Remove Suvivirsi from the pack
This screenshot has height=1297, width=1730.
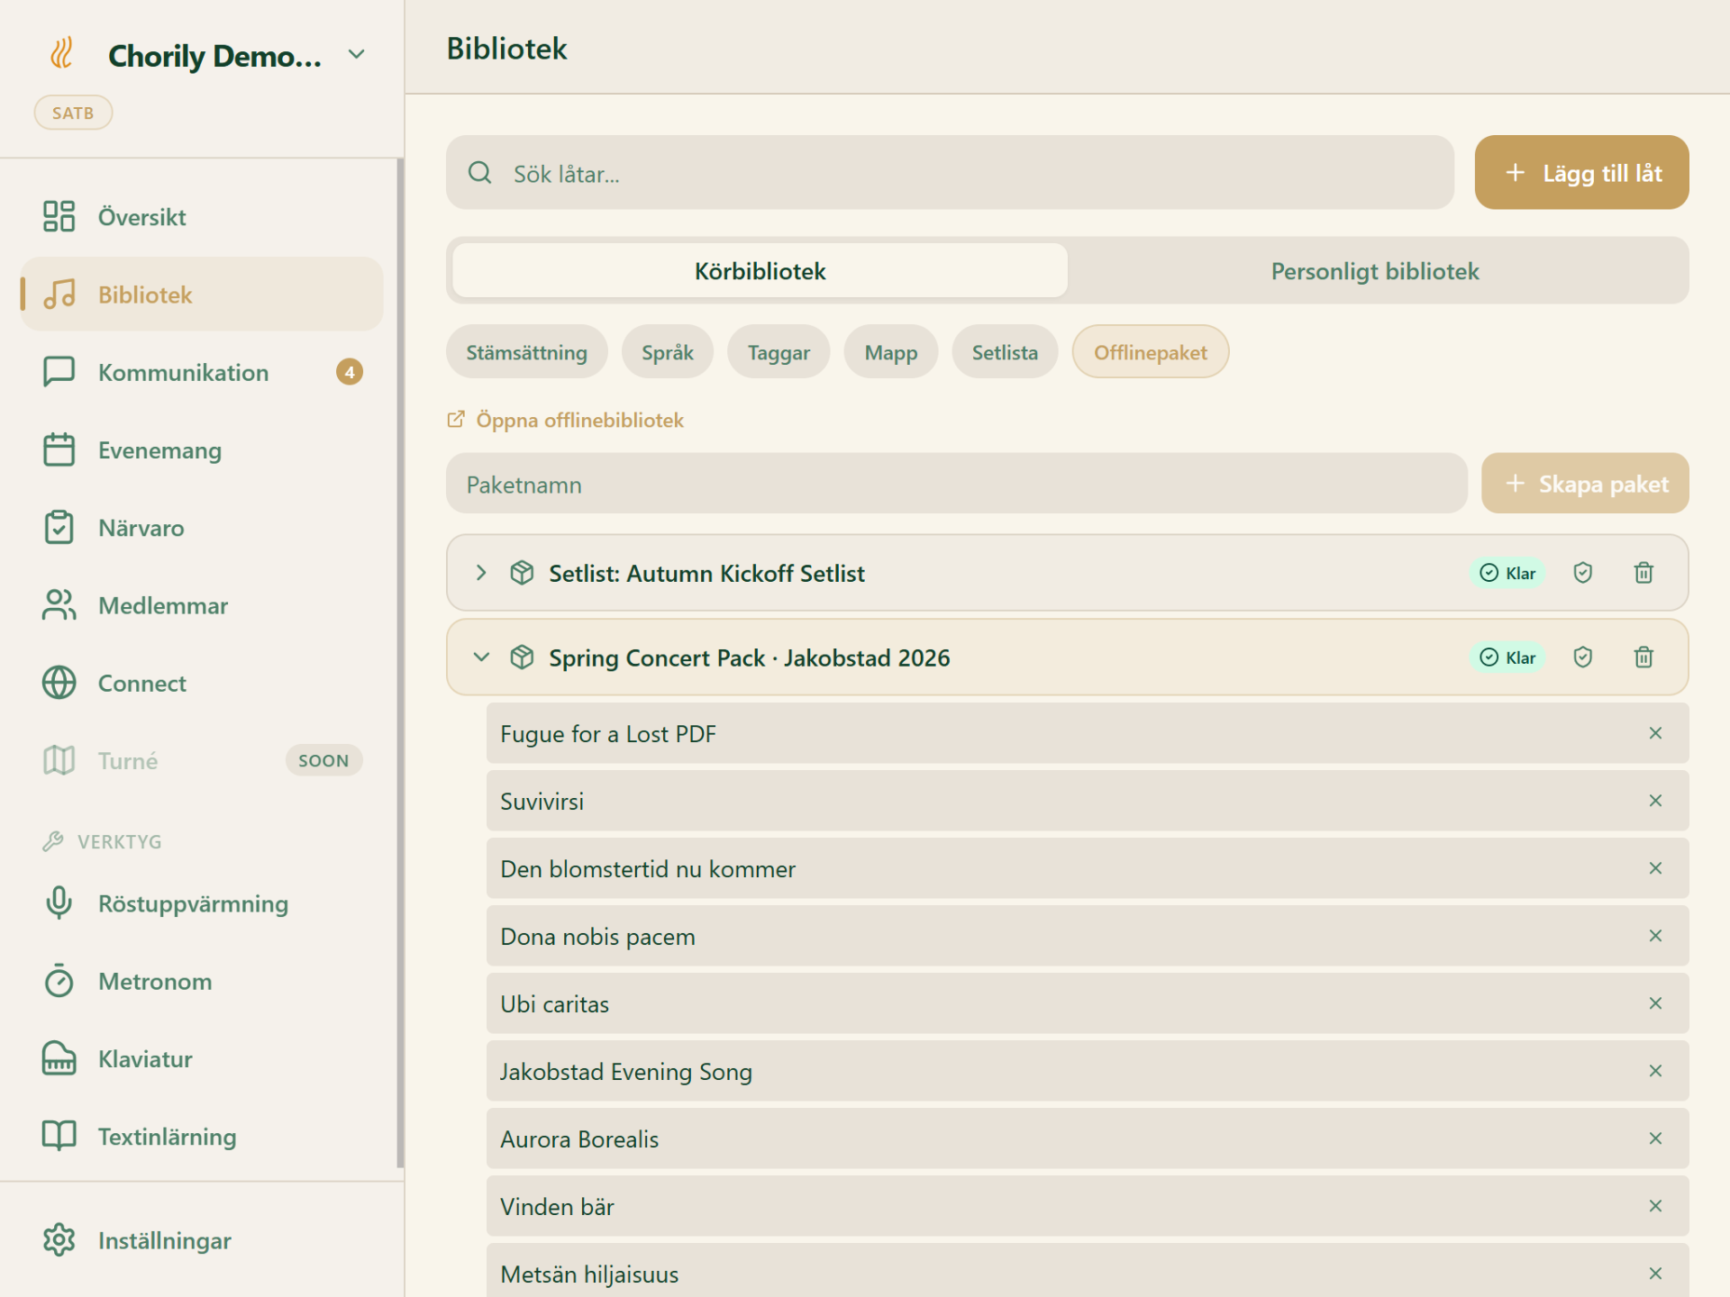pos(1655,801)
